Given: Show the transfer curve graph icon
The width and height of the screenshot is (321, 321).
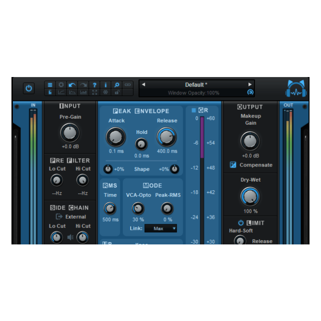Looking at the screenshot, I should pos(61,92).
